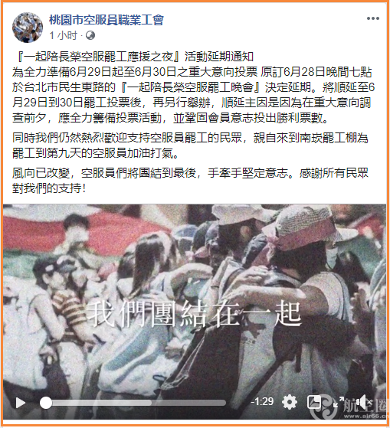Click the -1:29 remaining time display
This screenshot has width=390, height=428.
[262, 401]
